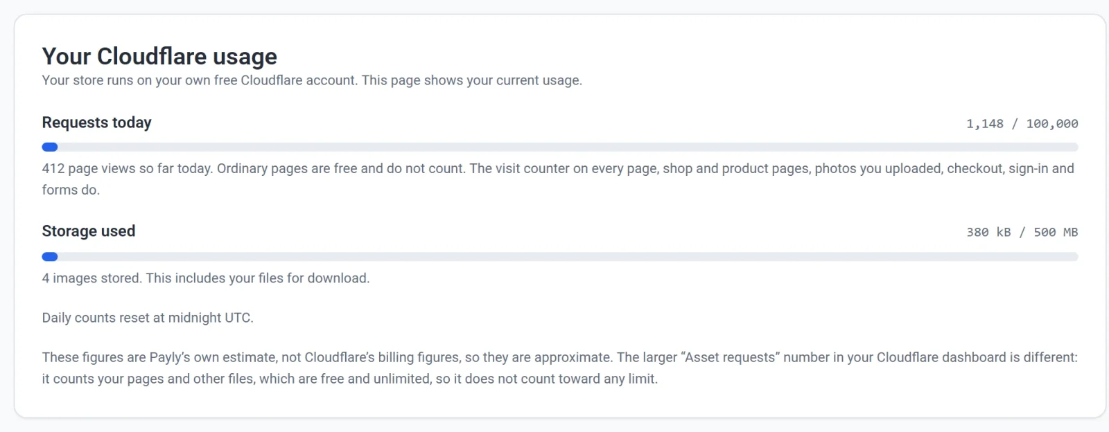Click the "Storage used" label

89,231
